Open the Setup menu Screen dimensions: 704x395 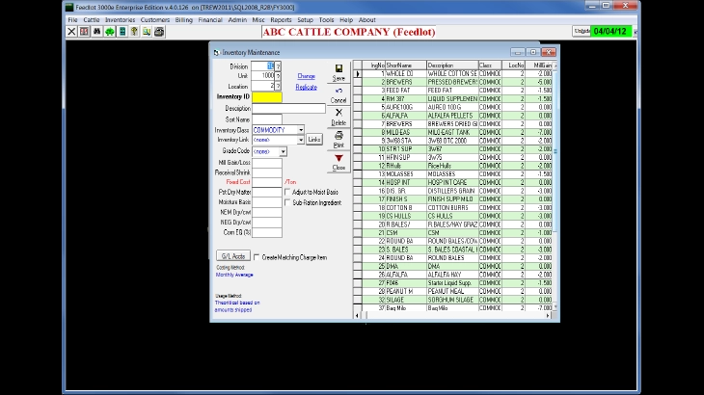click(x=306, y=19)
